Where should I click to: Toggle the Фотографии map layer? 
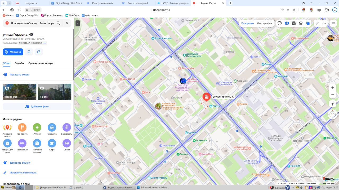tap(264, 23)
